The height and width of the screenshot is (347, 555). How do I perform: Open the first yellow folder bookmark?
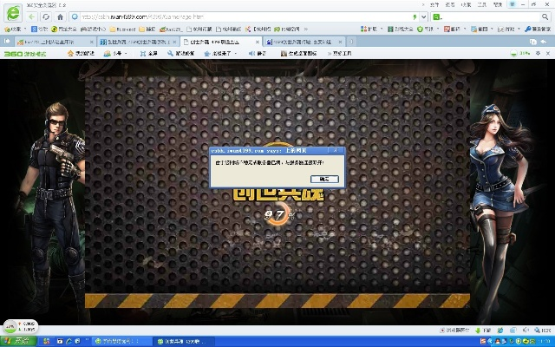click(x=122, y=29)
